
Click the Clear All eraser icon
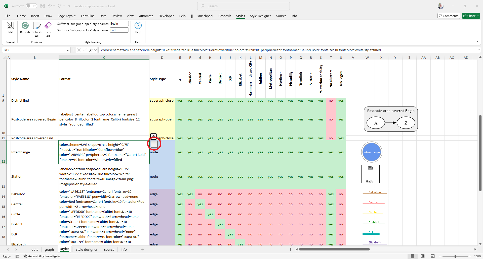pos(48,26)
